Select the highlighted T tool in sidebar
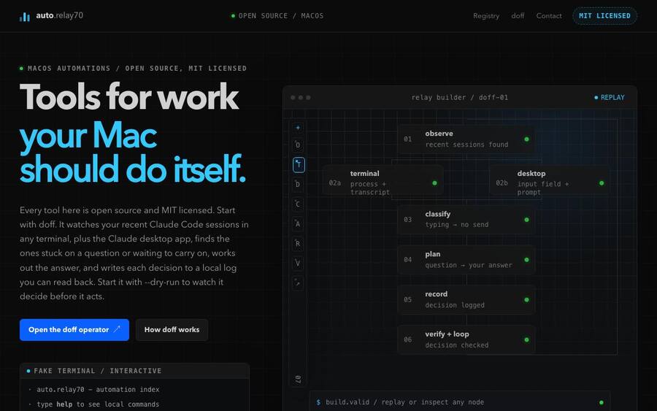Screen dimensions: 657x411 click(x=299, y=165)
